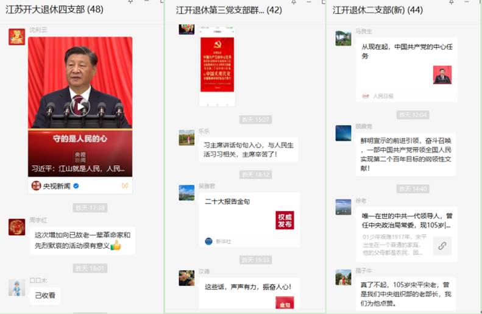The image size is (482, 314).
Task: Open the link icon in 宋平 article card
Action: [442, 246]
